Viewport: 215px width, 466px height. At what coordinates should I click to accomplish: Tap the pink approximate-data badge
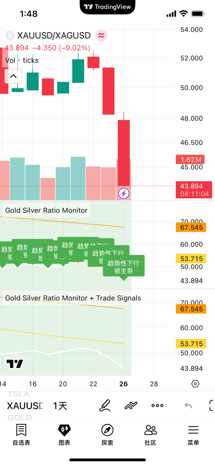pos(101,36)
